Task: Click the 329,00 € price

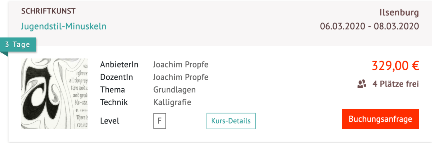Action: pos(395,66)
